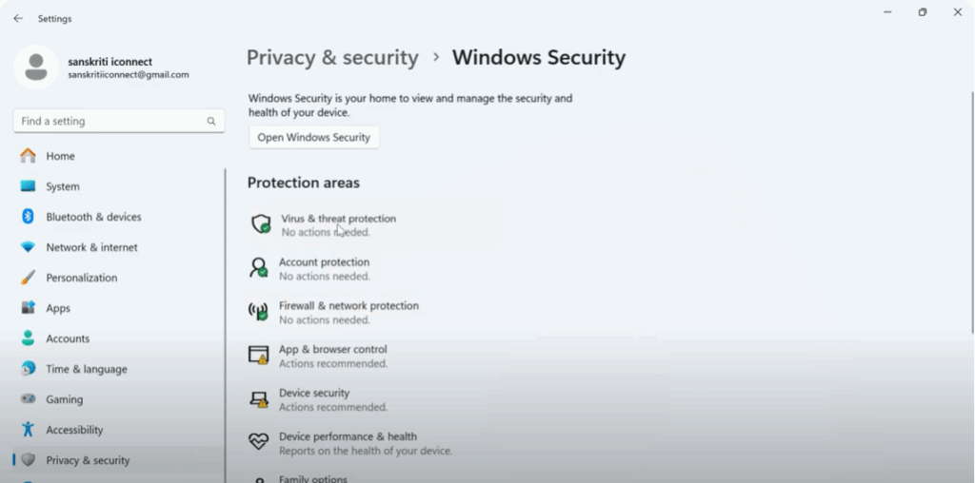Viewport: 975px width, 483px height.
Task: Type in the Find a setting box
Action: pyautogui.click(x=109, y=122)
